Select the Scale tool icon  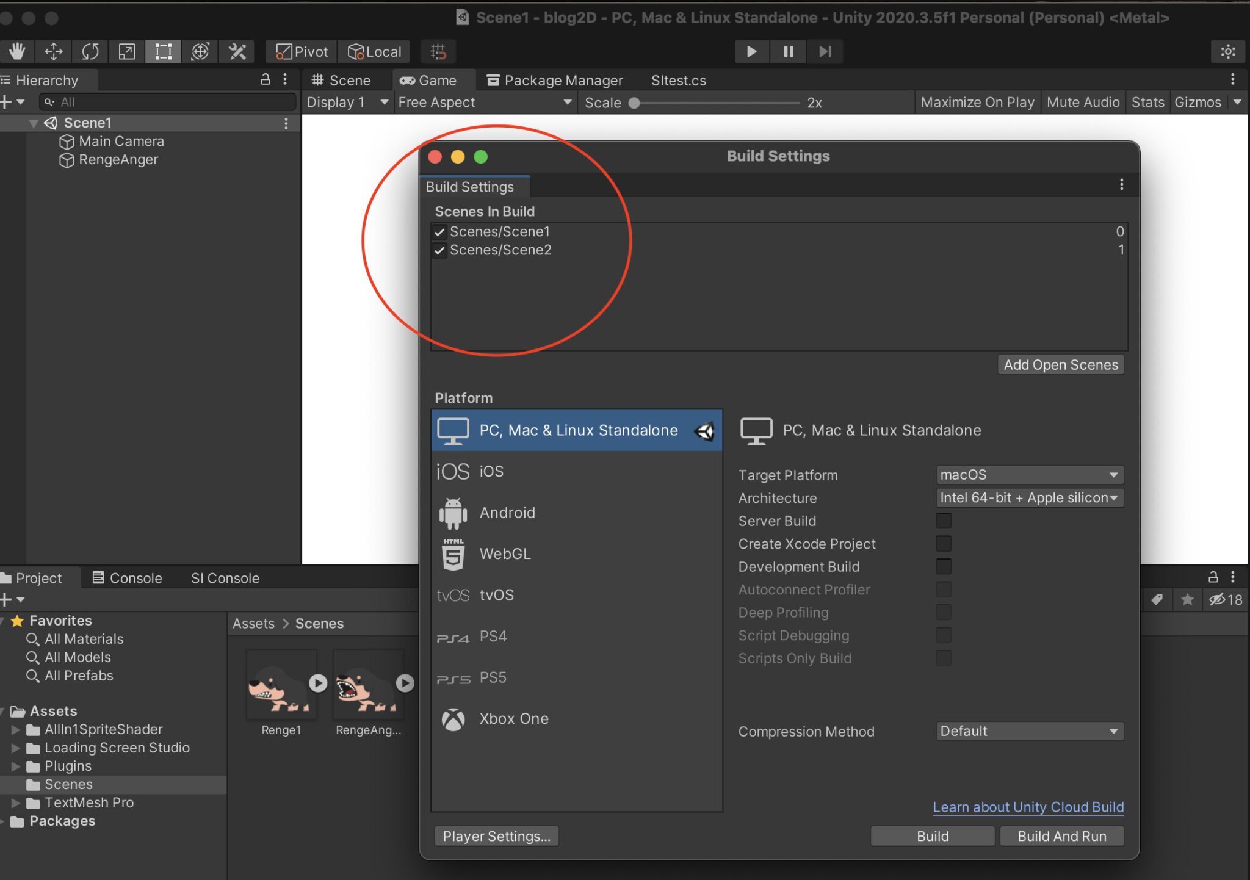coord(127,52)
